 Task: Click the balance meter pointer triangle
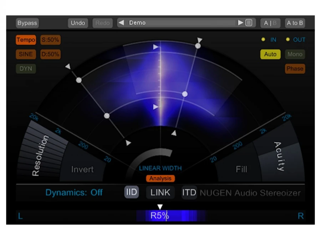pos(160,207)
